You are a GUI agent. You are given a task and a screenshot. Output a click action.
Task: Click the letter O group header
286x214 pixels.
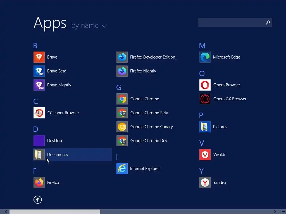[202, 74]
